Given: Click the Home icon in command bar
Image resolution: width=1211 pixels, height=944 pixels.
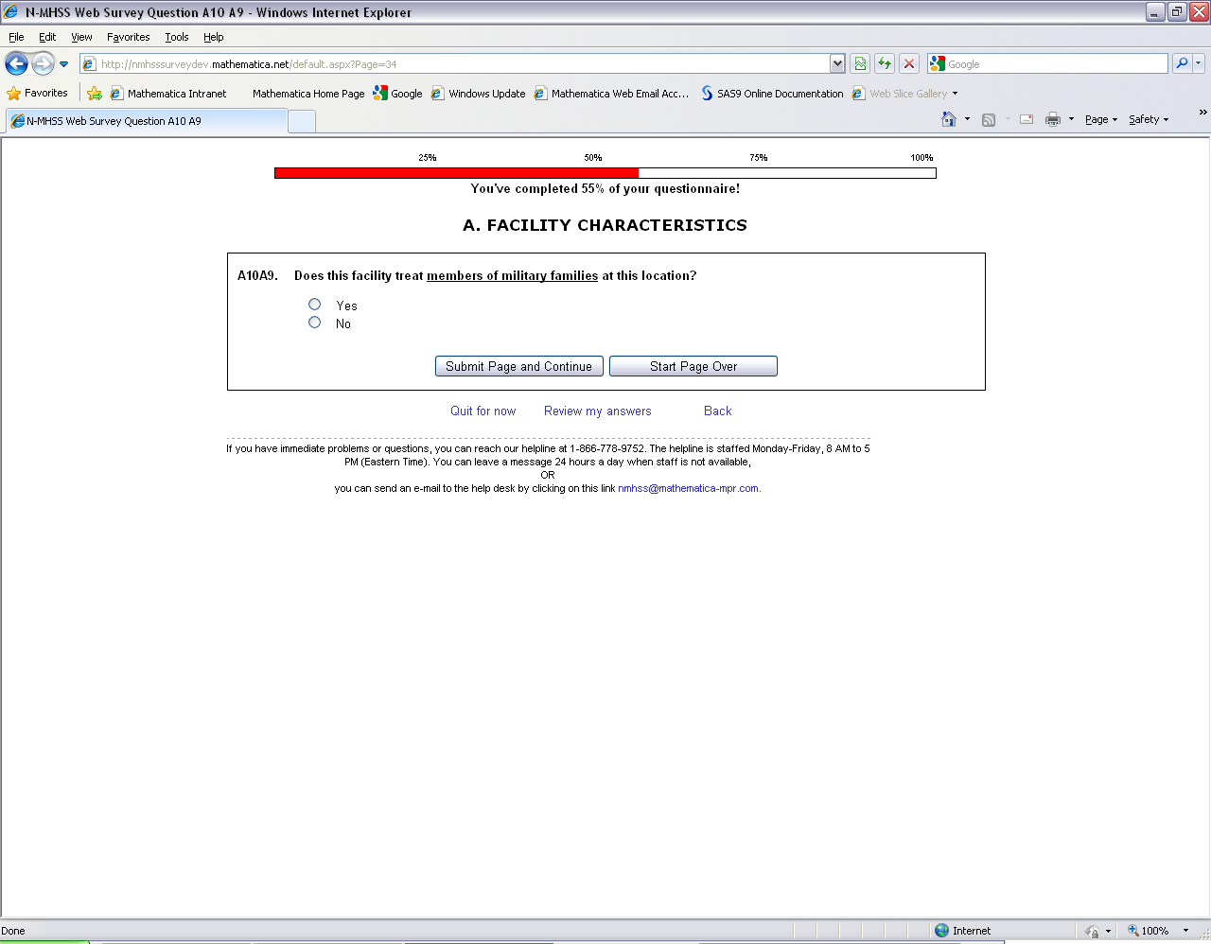Looking at the screenshot, I should [949, 119].
